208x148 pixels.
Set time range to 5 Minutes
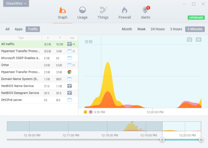click(x=195, y=29)
